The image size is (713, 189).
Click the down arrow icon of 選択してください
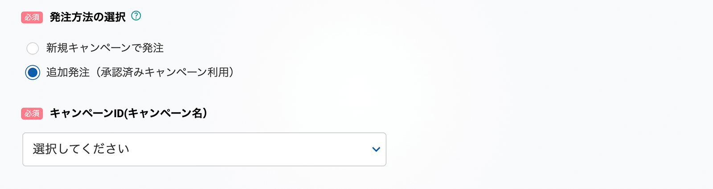(x=376, y=150)
